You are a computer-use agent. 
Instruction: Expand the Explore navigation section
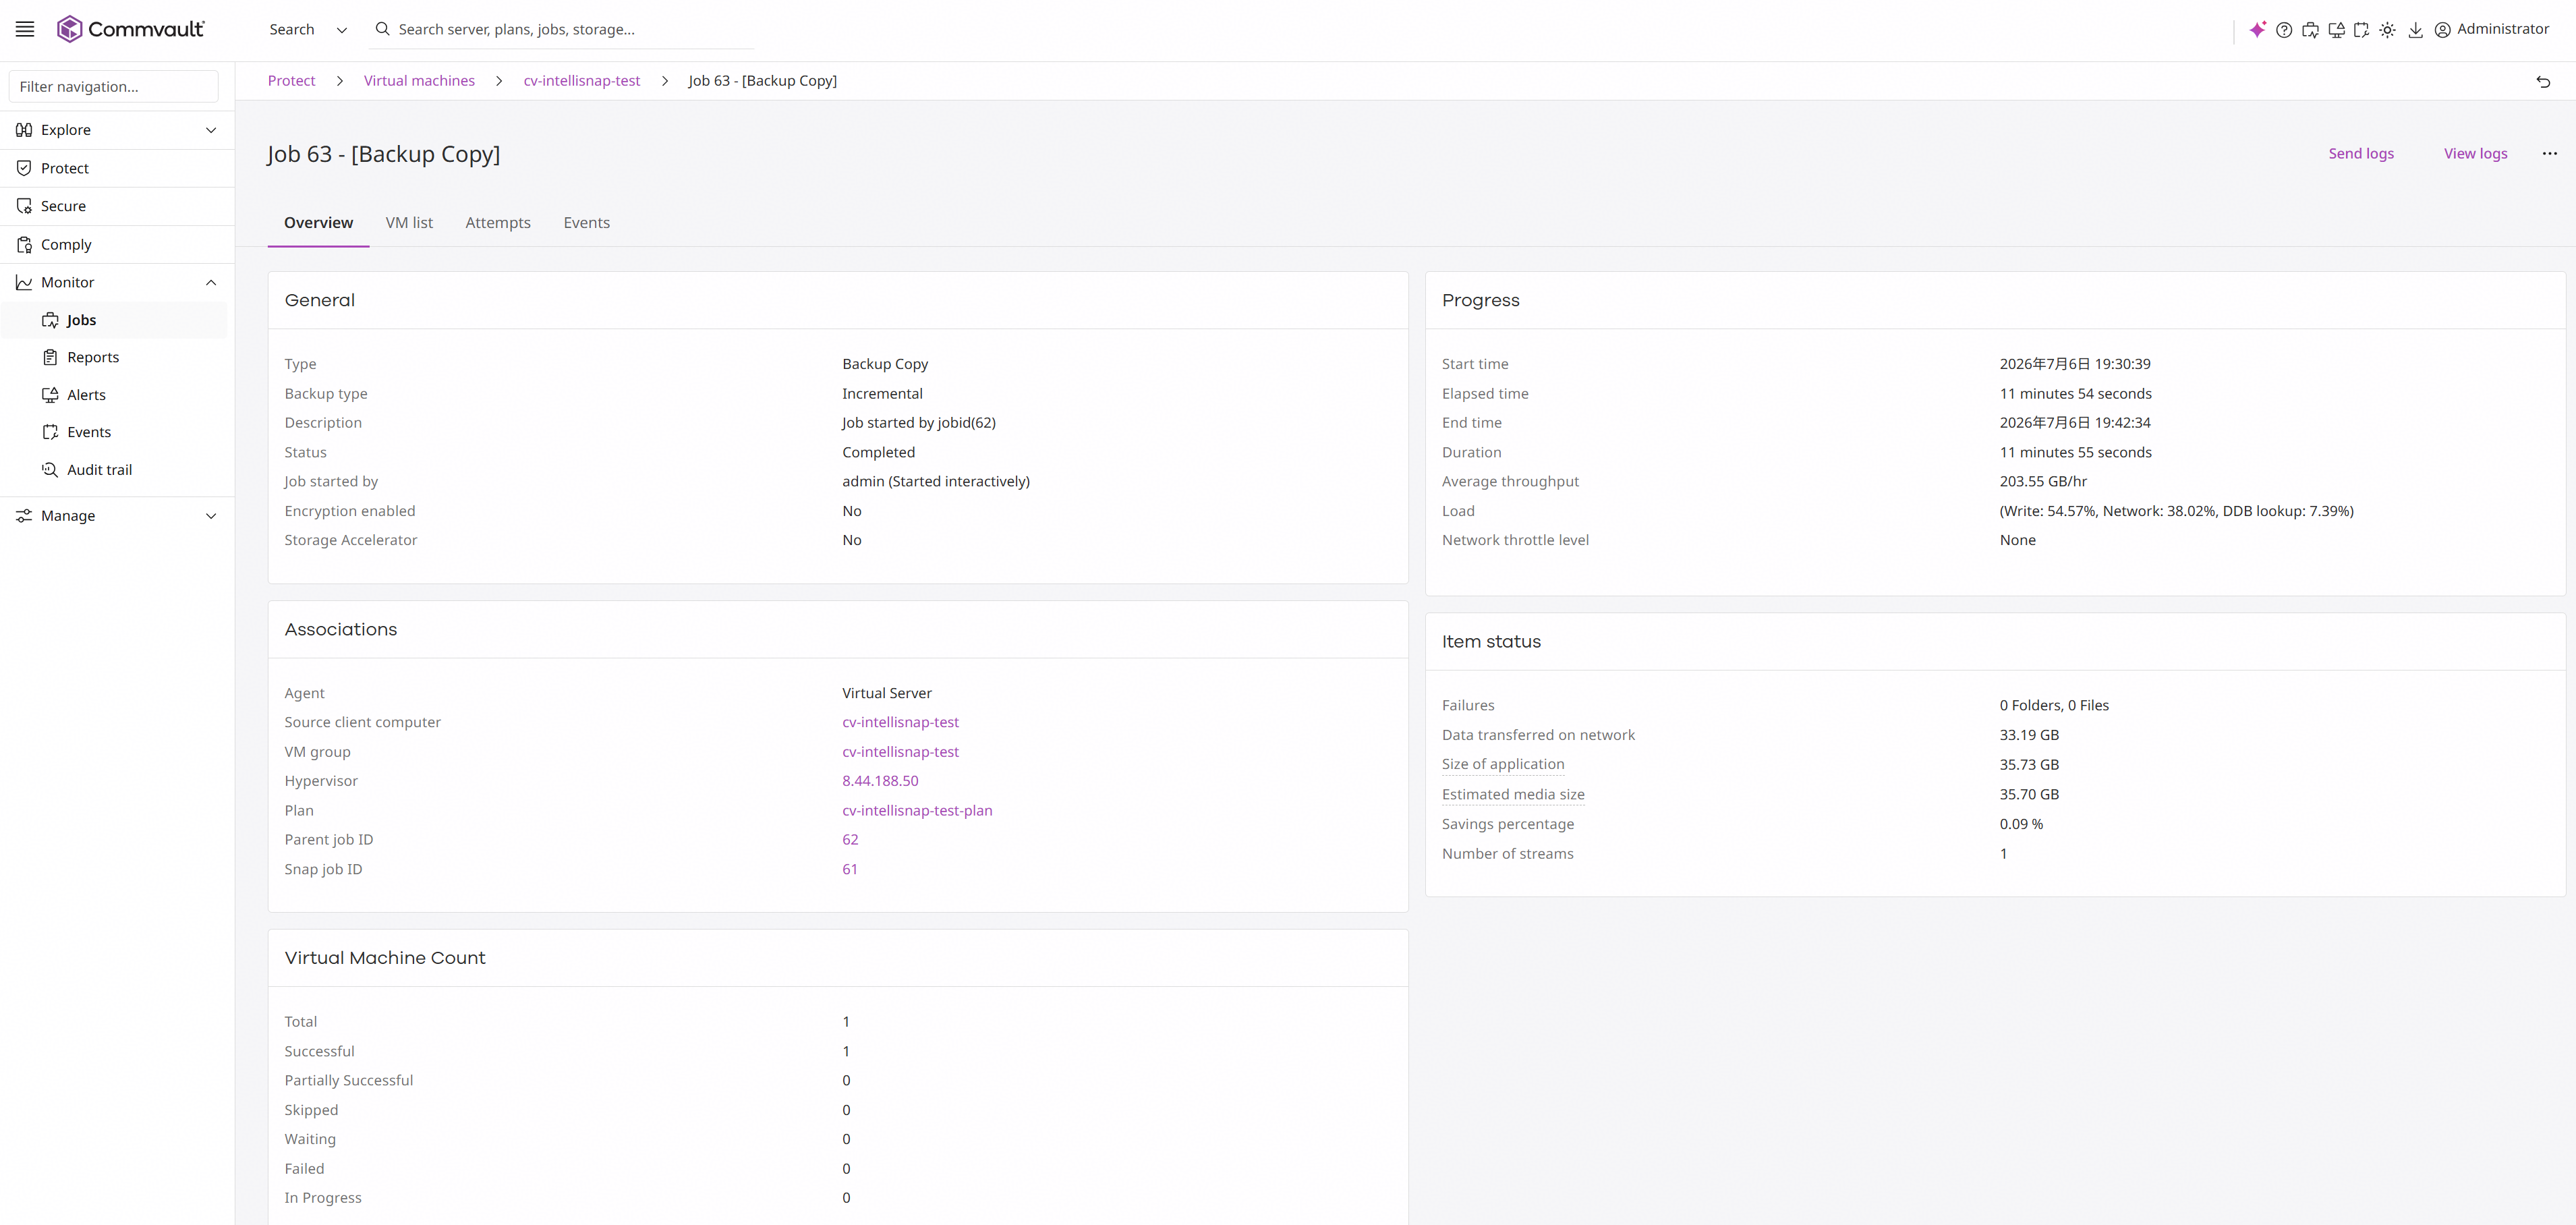coord(211,130)
